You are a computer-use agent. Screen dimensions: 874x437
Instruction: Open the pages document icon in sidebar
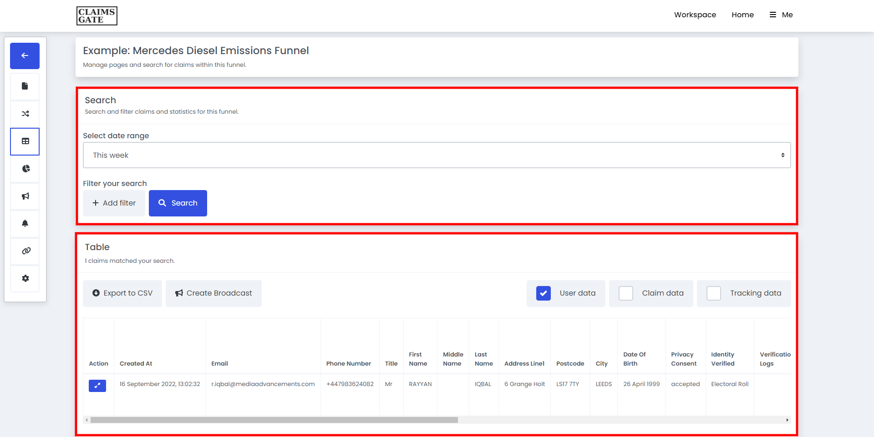(25, 86)
